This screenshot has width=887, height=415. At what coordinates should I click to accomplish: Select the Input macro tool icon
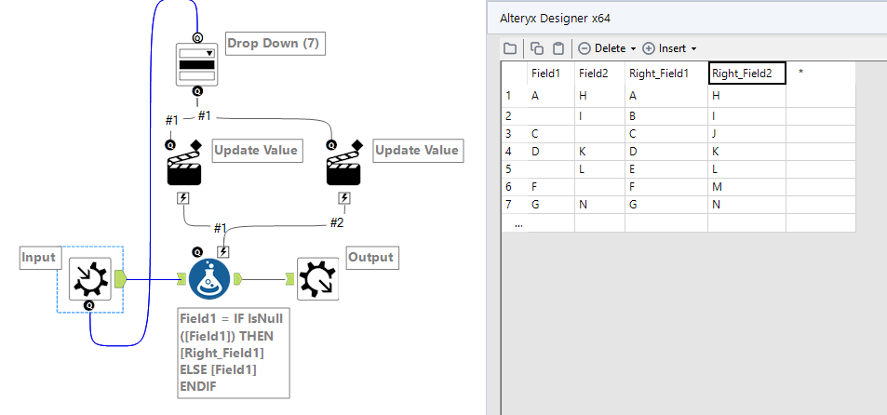click(x=90, y=278)
